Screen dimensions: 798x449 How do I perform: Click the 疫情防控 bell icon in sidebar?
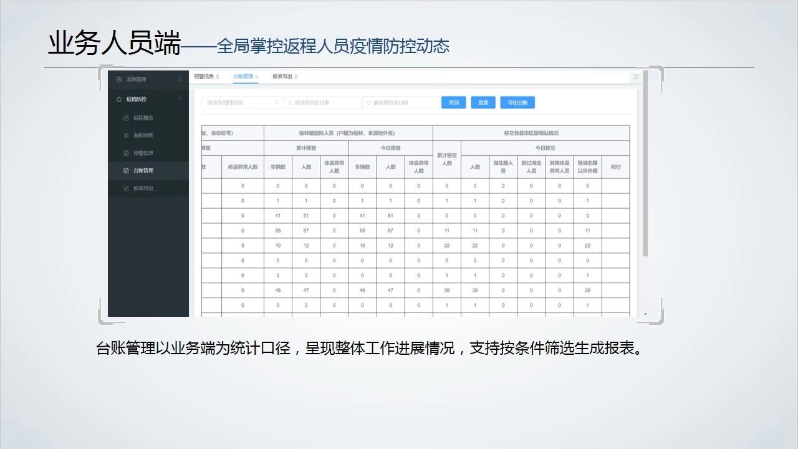pos(119,99)
